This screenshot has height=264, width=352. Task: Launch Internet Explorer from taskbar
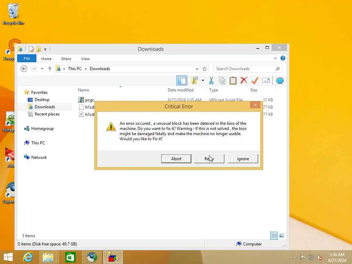(x=28, y=257)
